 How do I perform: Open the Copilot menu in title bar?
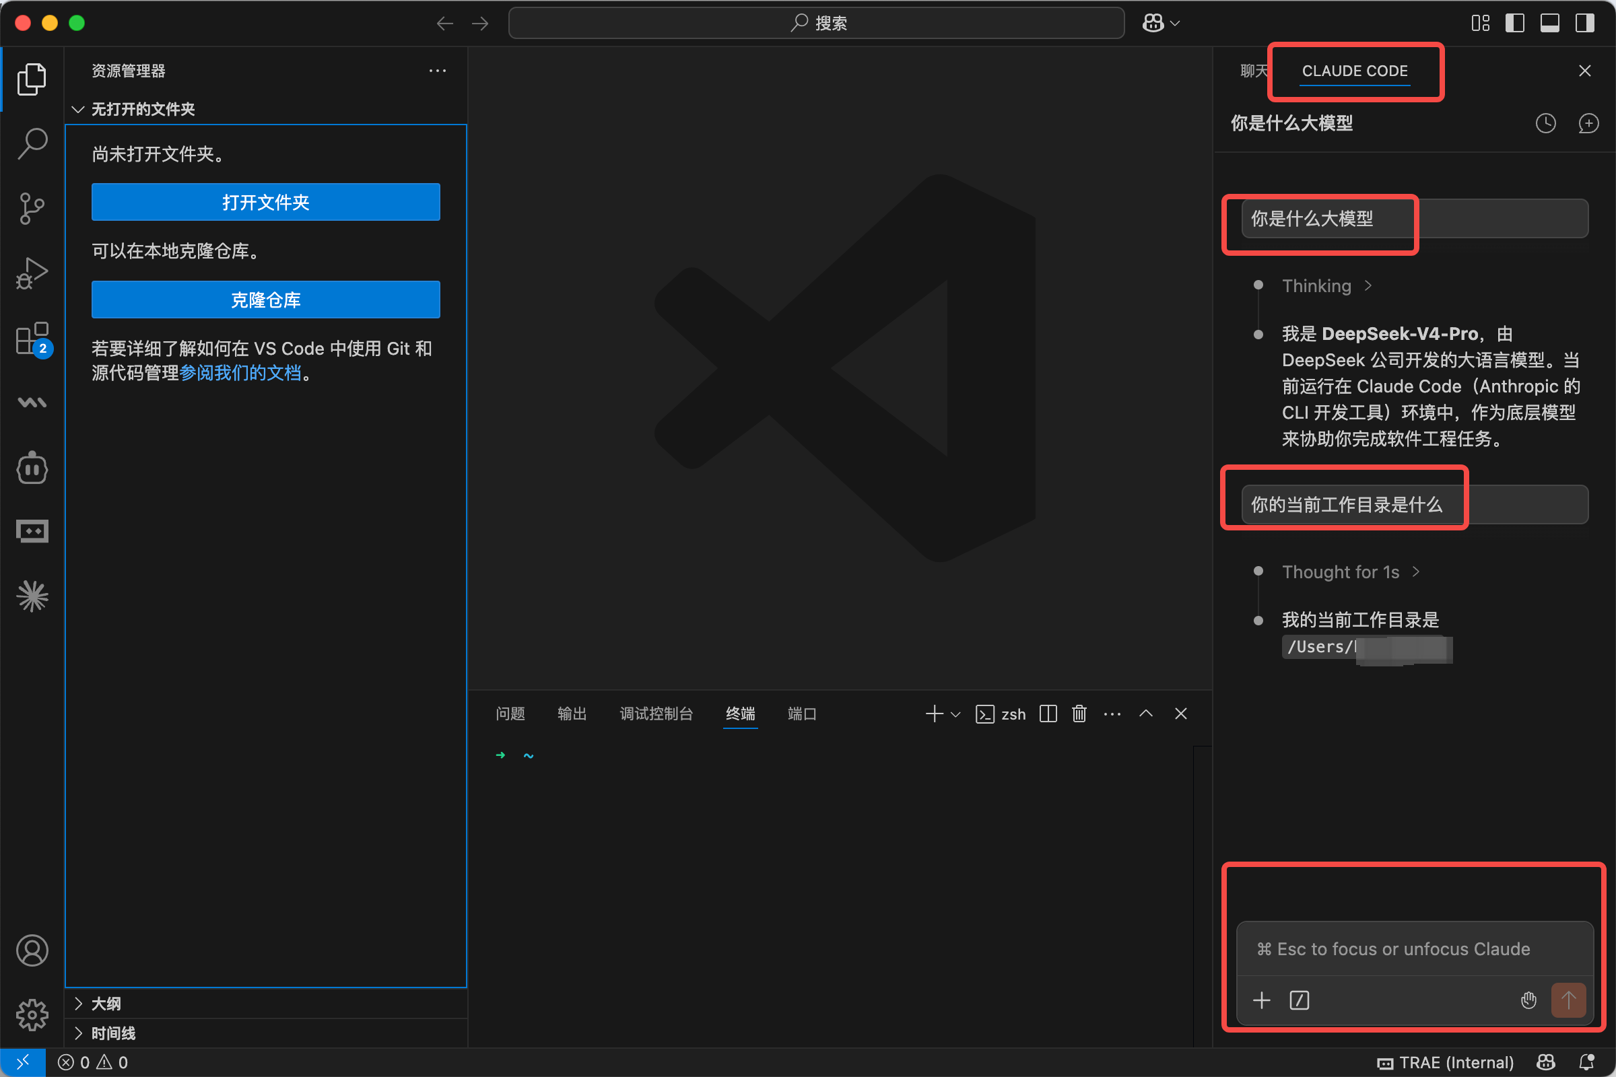tap(1160, 24)
